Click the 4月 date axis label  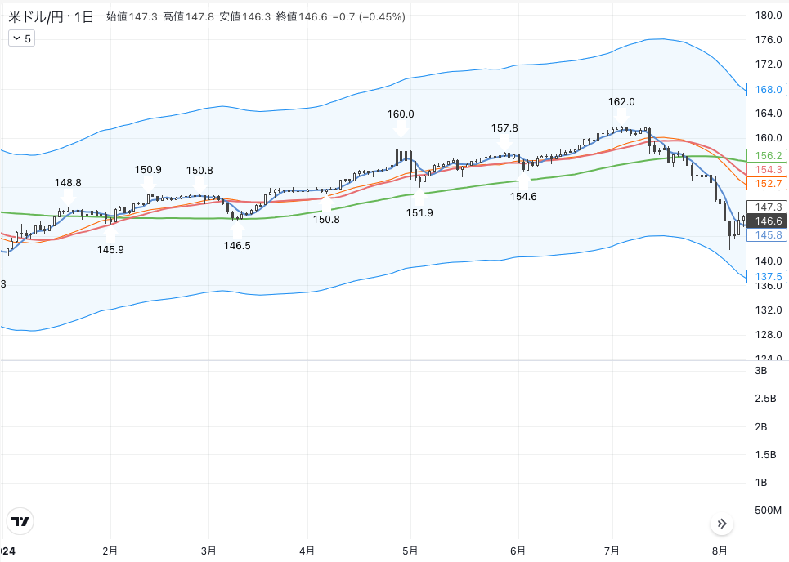coord(307,551)
